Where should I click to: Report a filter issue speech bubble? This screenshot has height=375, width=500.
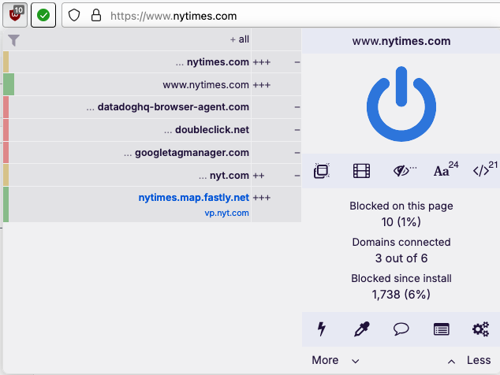[401, 329]
